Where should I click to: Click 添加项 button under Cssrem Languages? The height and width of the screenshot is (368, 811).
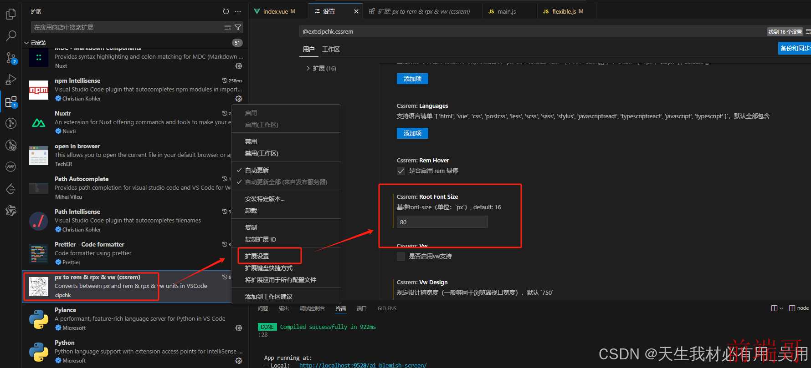click(412, 133)
